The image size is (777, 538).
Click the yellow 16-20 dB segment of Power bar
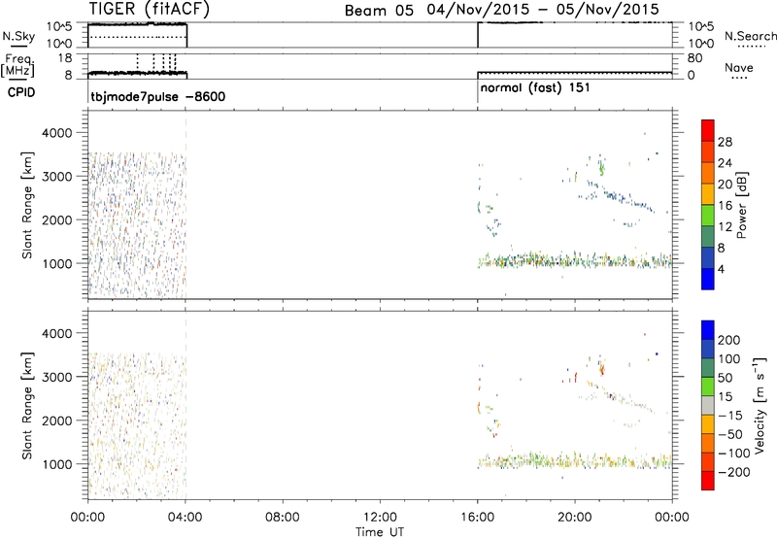click(708, 194)
